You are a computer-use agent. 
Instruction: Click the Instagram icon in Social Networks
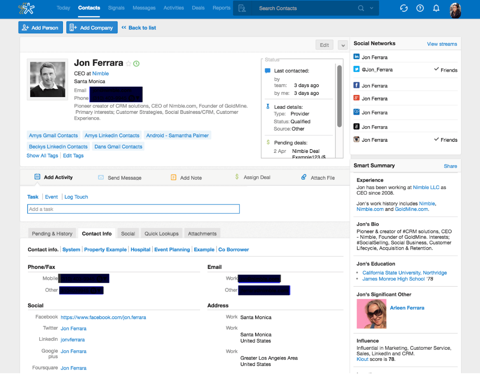pos(357,139)
